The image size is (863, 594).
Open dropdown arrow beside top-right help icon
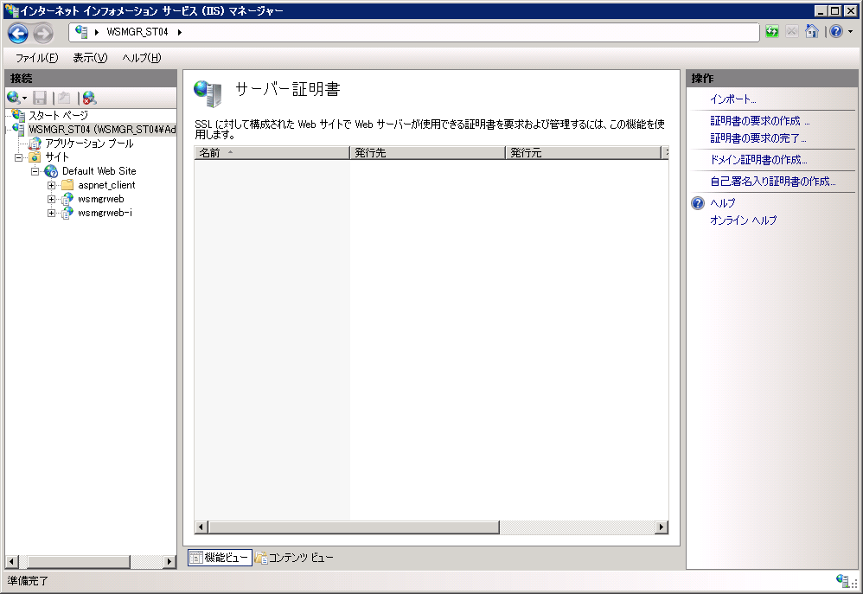(850, 32)
